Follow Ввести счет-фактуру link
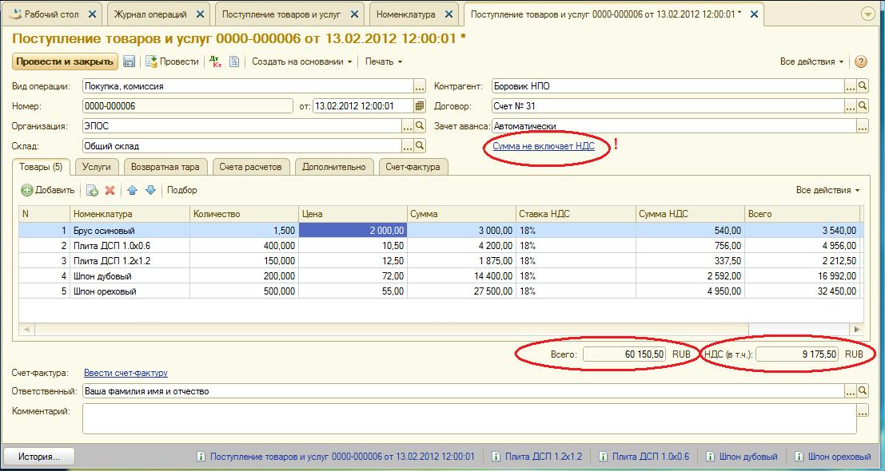 coord(126,373)
